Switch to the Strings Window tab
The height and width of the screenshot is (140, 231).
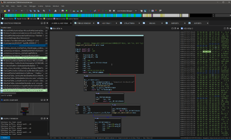point(84,23)
